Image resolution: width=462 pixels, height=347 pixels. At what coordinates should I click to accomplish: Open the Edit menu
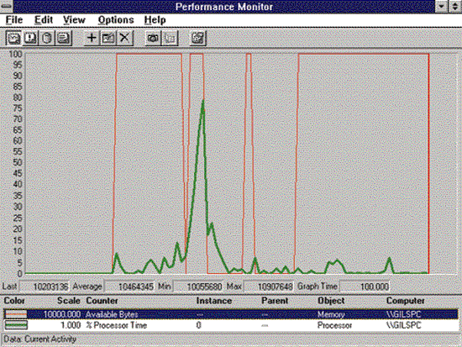(x=44, y=20)
